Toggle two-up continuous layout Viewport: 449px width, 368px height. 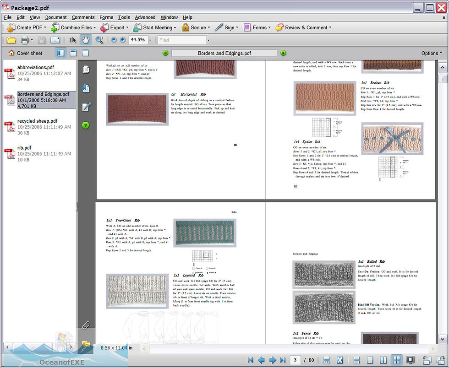click(397, 360)
